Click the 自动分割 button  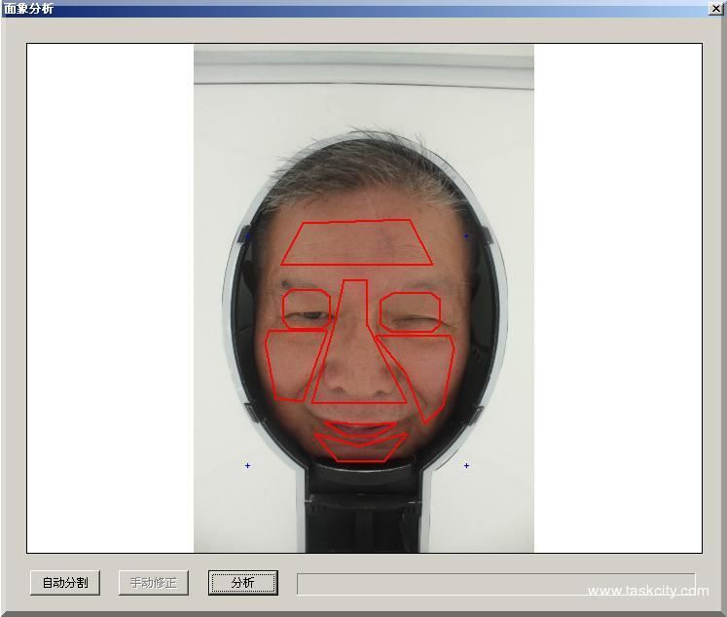pyautogui.click(x=65, y=583)
